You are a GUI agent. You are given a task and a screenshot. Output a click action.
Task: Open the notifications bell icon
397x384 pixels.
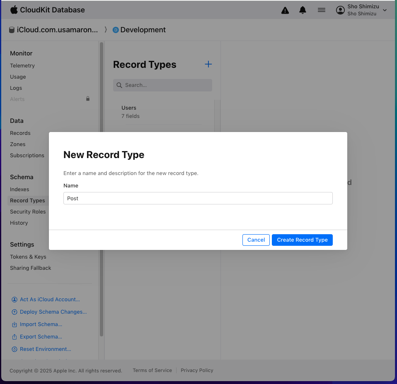point(303,10)
